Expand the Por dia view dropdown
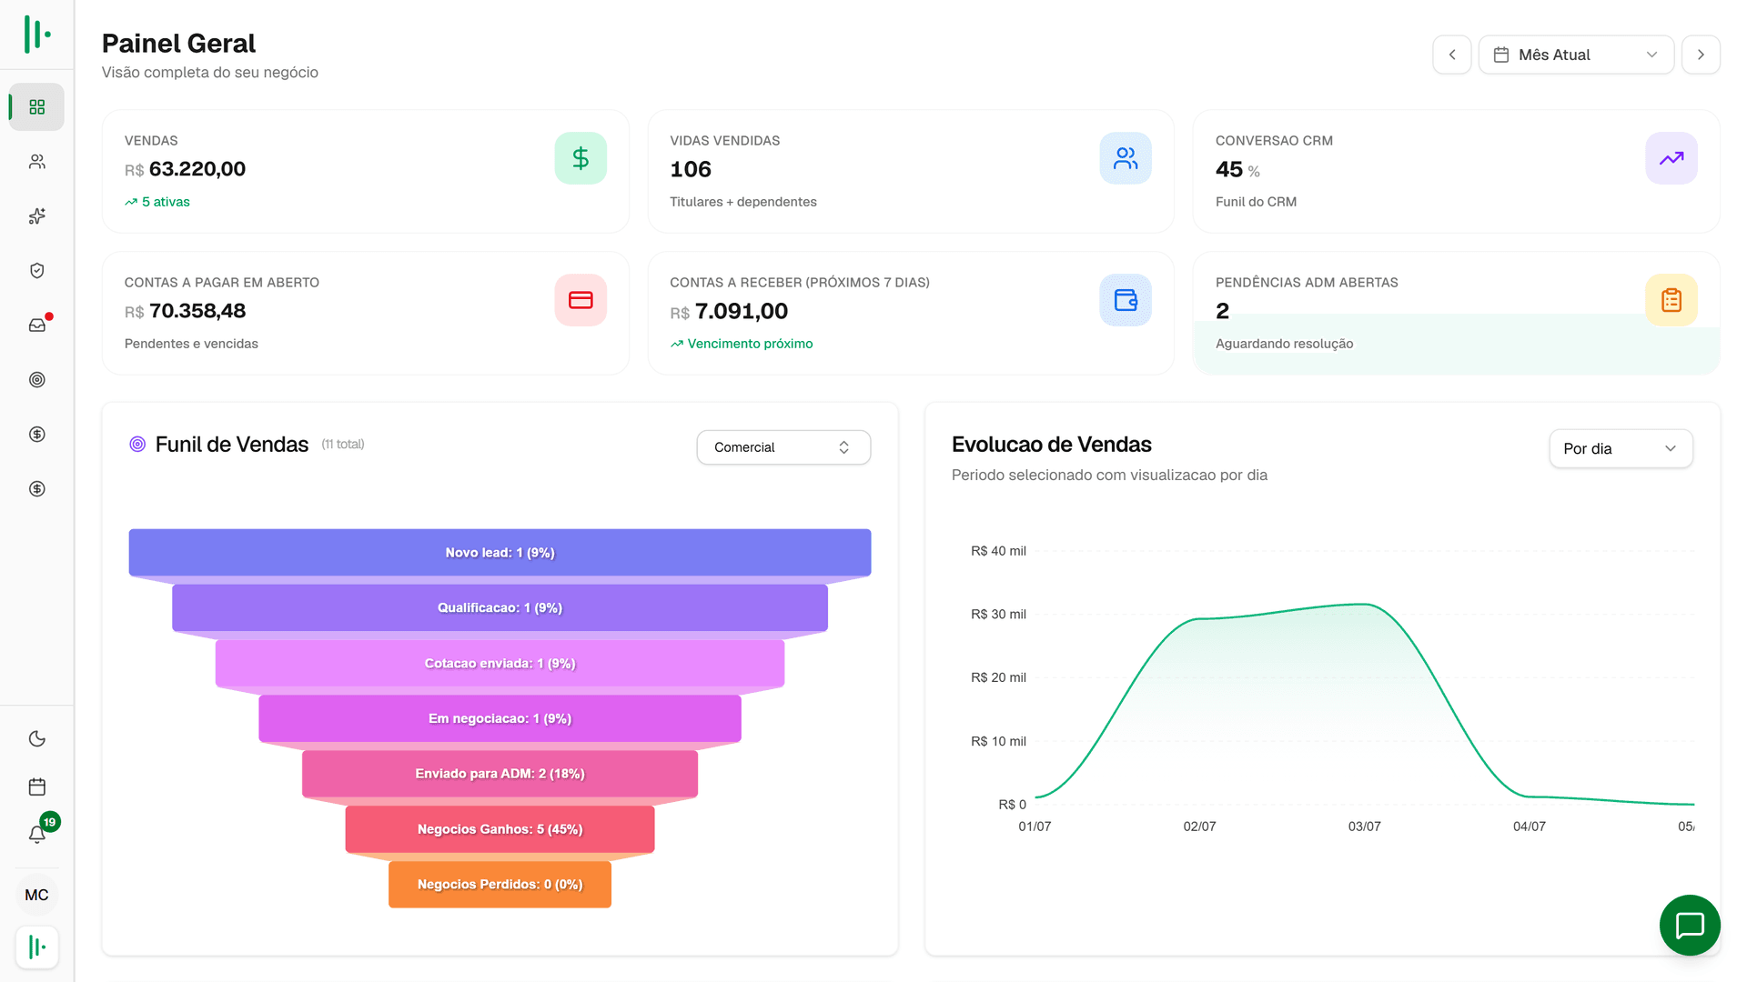Screen dimensions: 1747x982 tap(1621, 448)
